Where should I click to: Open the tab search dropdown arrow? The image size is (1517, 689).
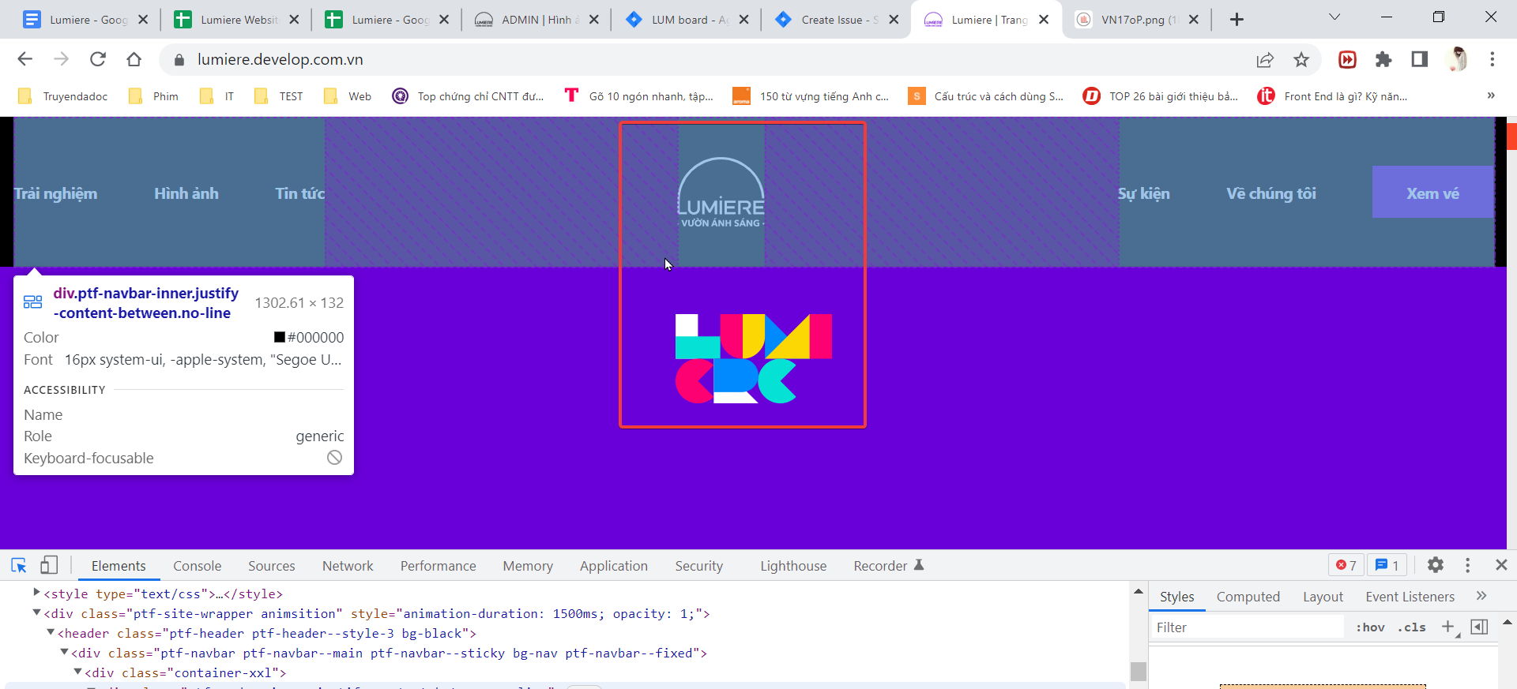coord(1334,17)
